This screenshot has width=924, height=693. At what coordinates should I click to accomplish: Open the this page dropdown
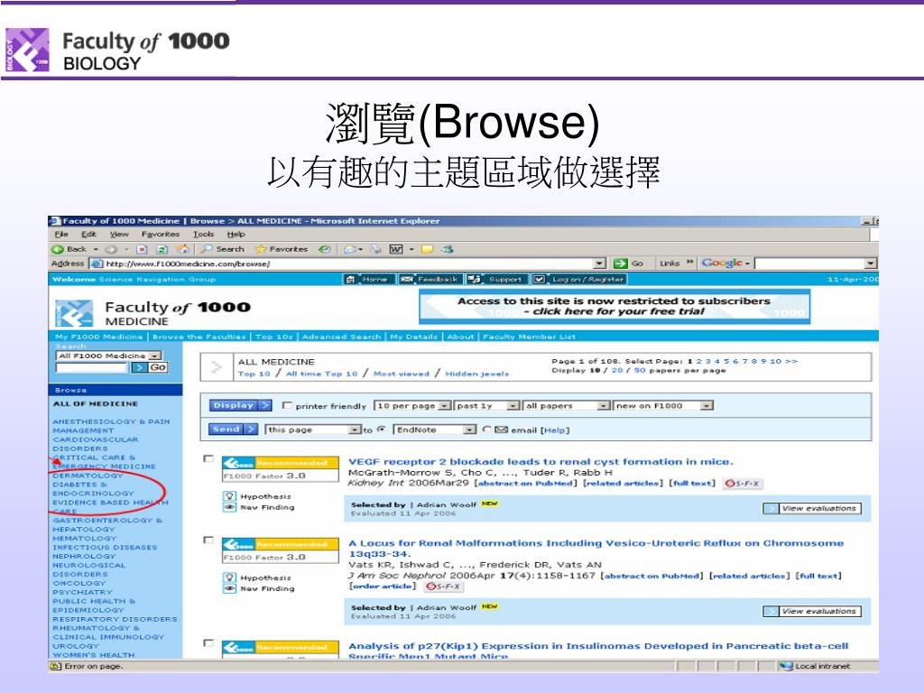[313, 430]
